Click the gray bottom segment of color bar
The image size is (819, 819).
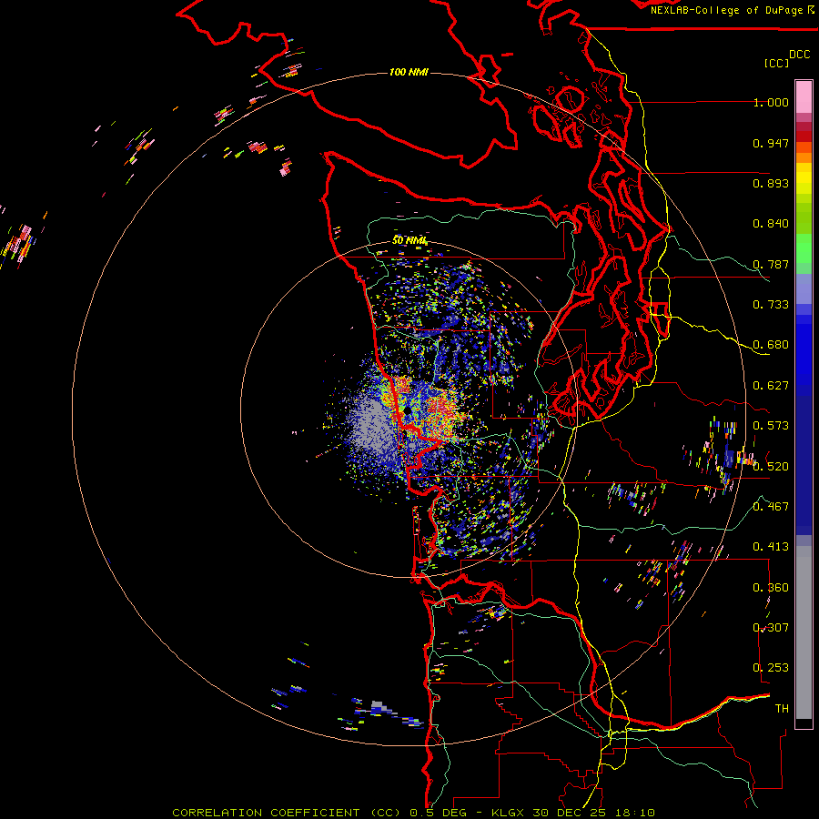pos(804,632)
